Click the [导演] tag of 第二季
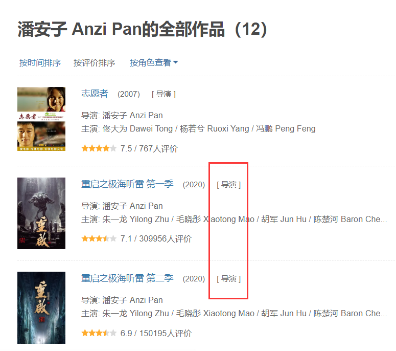396x351 pixels. (229, 279)
